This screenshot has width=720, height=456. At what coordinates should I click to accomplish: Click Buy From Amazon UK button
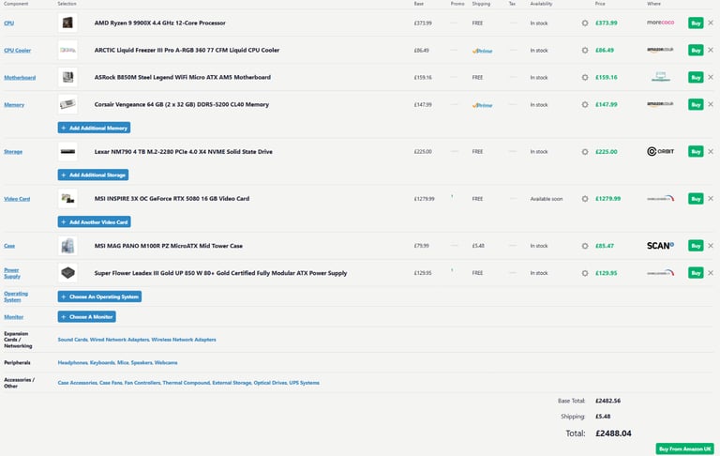(x=684, y=448)
